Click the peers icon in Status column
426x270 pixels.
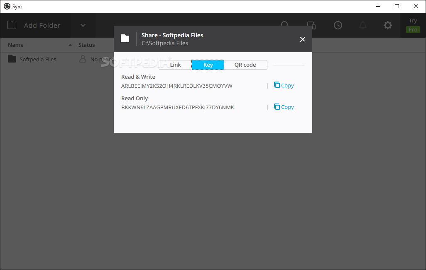tap(83, 59)
